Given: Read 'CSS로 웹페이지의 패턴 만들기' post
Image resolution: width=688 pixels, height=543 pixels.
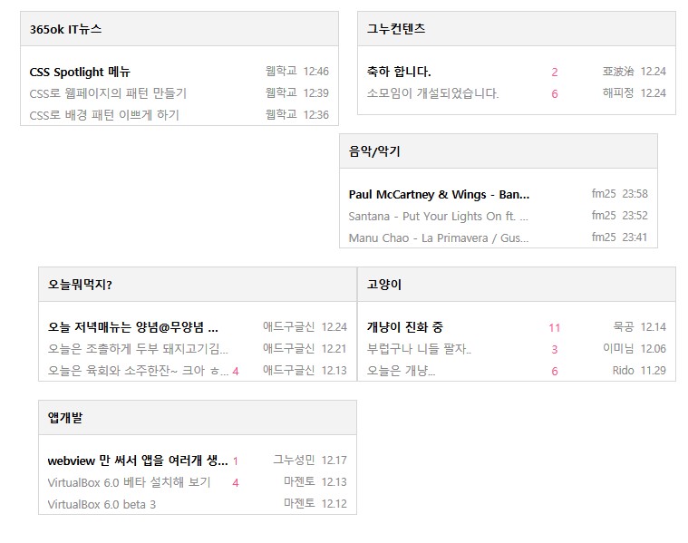Looking at the screenshot, I should [108, 93].
